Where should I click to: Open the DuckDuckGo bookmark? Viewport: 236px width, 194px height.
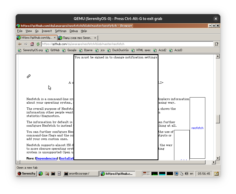pos(118,50)
